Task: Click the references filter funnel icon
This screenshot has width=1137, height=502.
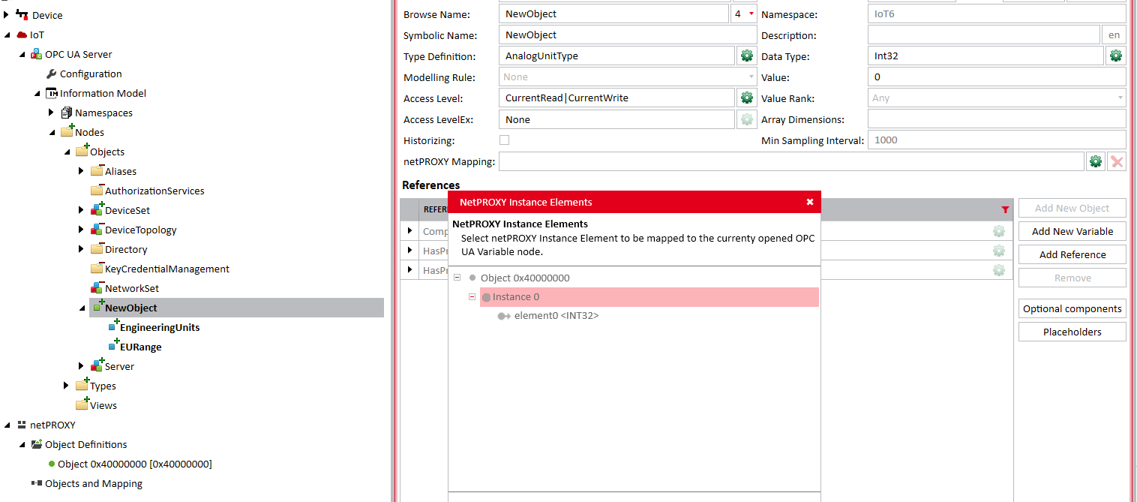Action: tap(1005, 210)
